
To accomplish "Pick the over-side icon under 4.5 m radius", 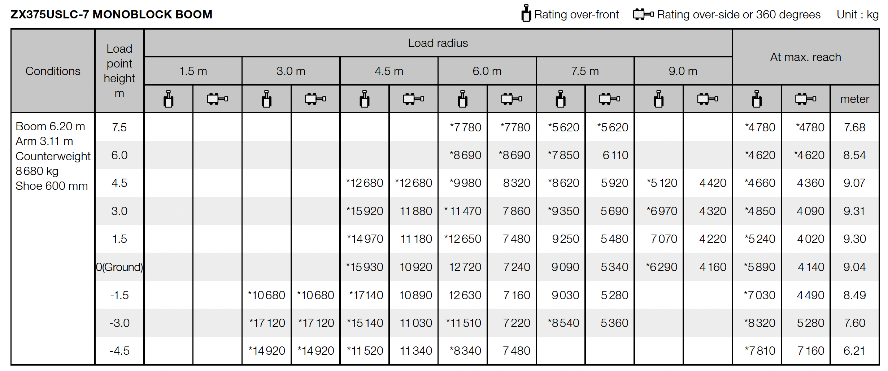I will point(414,99).
